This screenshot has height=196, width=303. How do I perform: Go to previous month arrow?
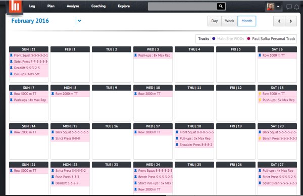[279, 21]
